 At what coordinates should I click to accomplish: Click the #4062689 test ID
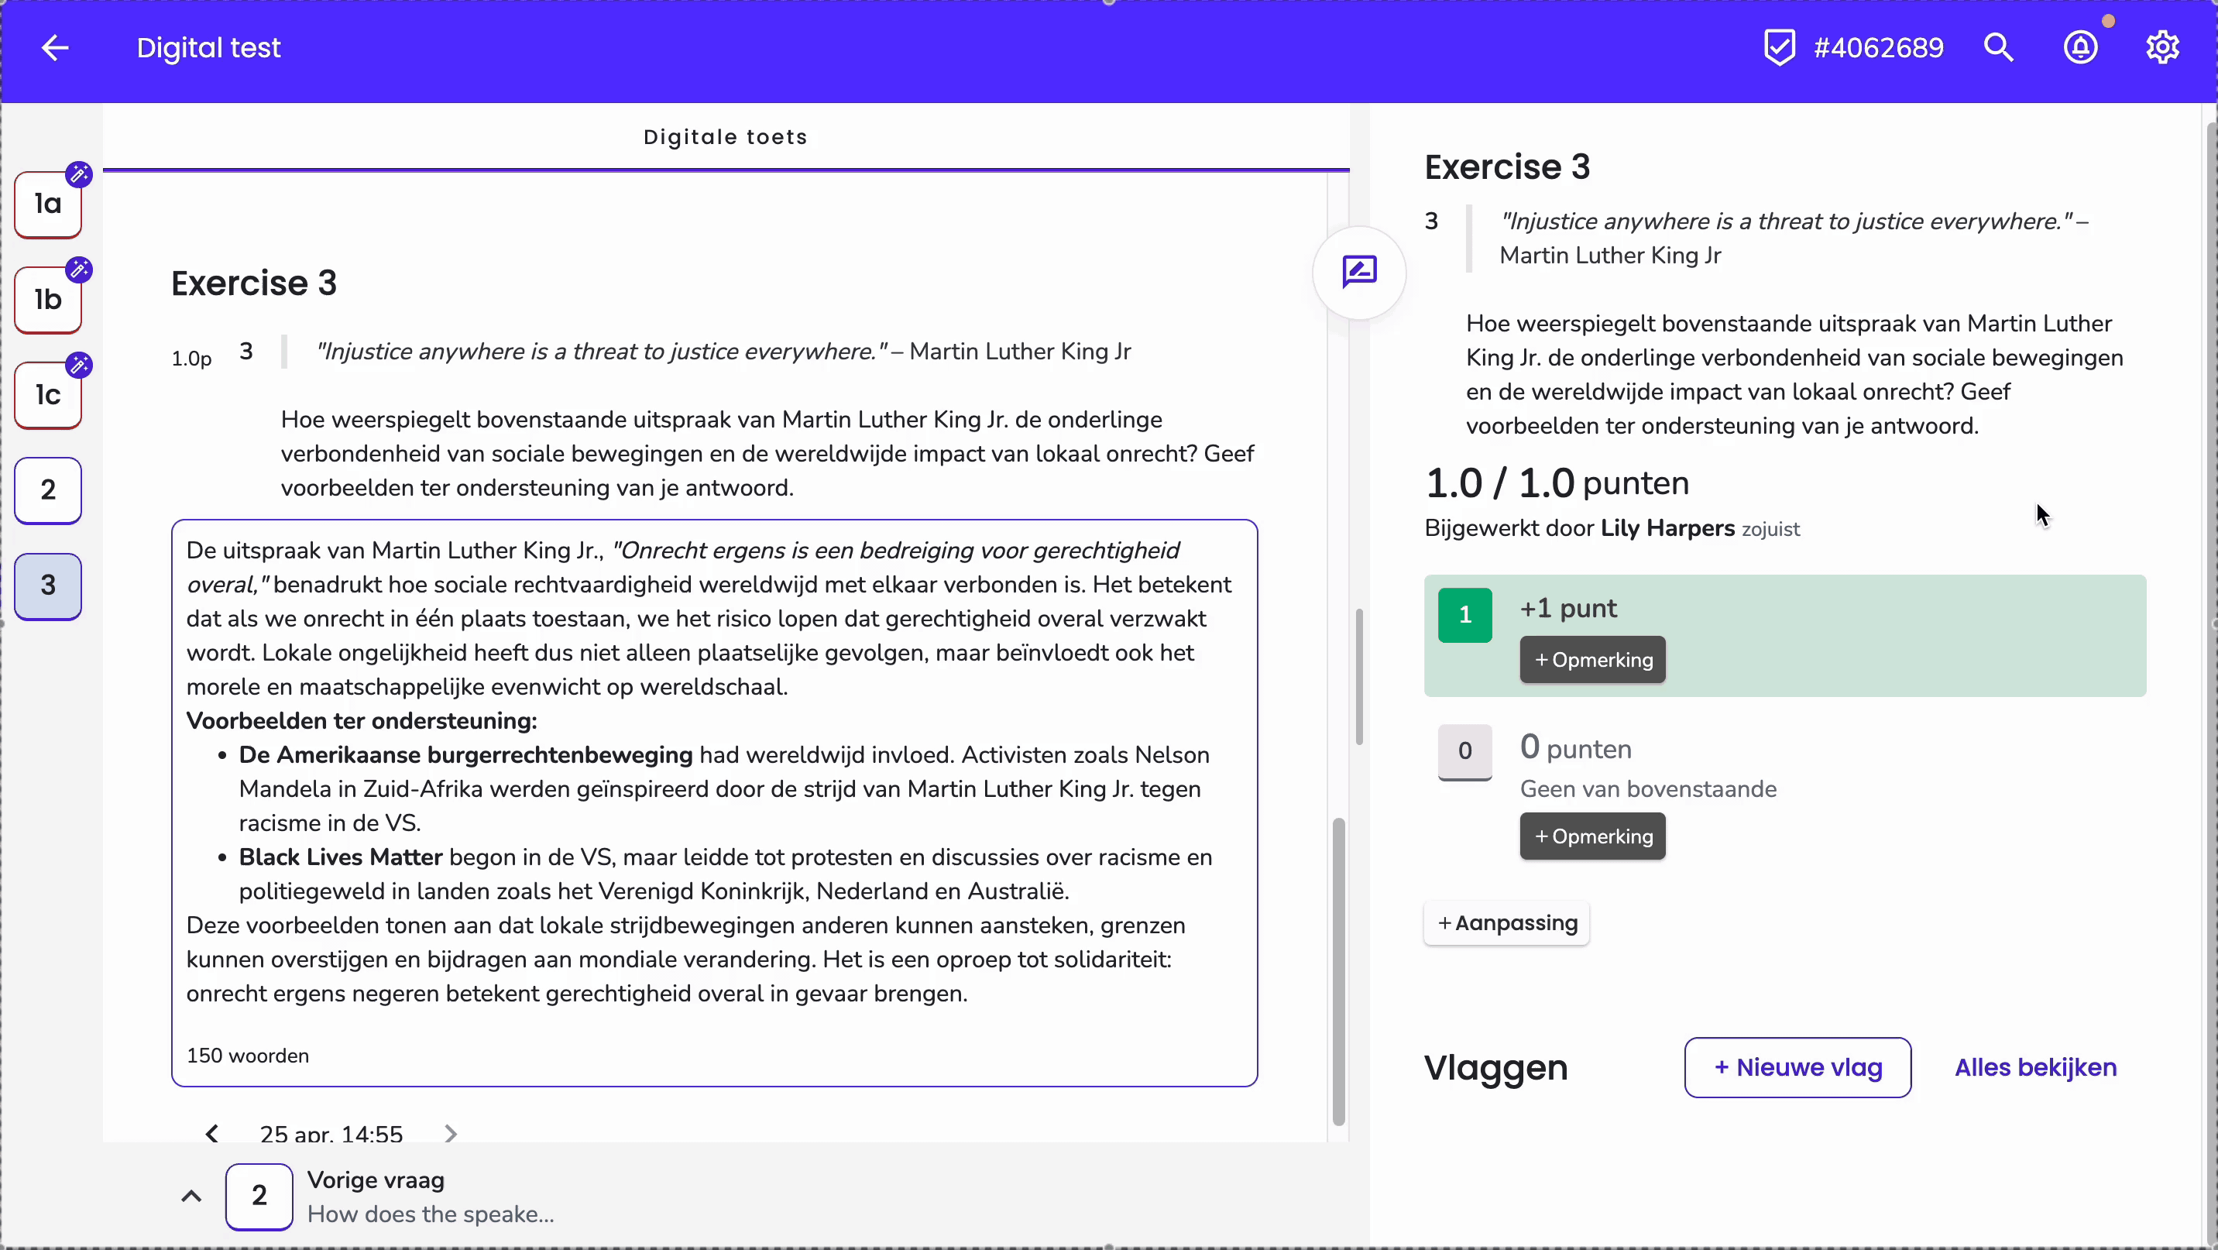pos(1879,48)
